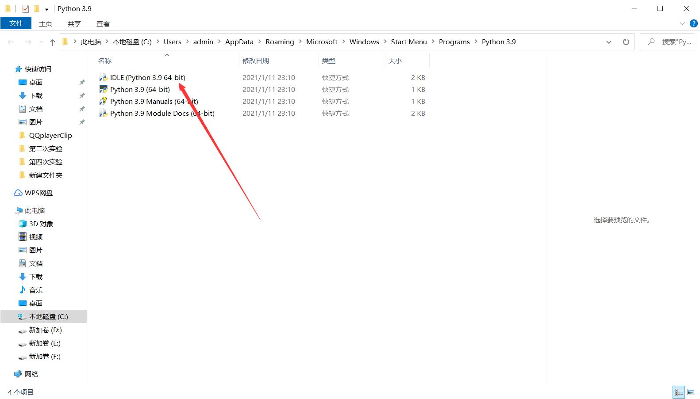Select AppData in the address breadcrumb
This screenshot has height=399, width=700.
tap(239, 42)
